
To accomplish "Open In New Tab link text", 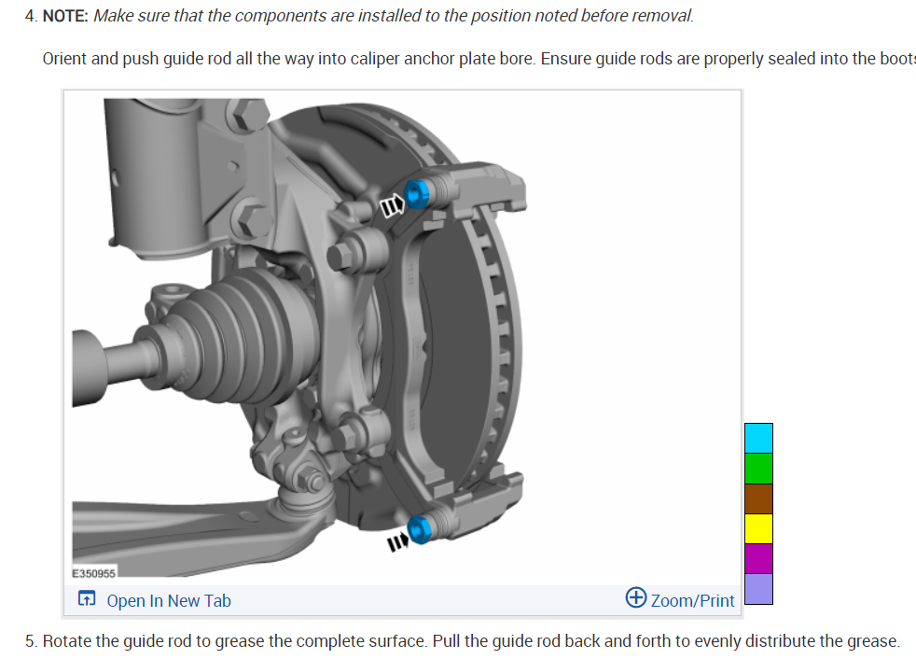I will tap(169, 600).
